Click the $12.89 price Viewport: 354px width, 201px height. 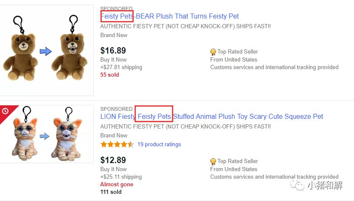113,160
